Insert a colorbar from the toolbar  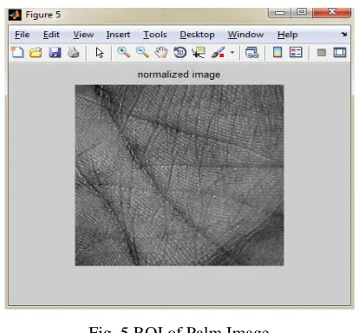point(277,52)
